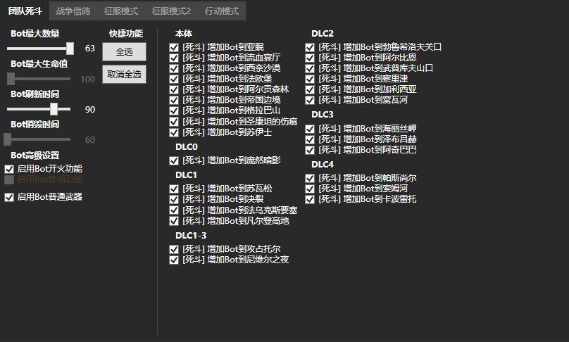The width and height of the screenshot is (569, 342).
Task: Click the Bot刷新时间 slider thumb
Action: point(54,109)
